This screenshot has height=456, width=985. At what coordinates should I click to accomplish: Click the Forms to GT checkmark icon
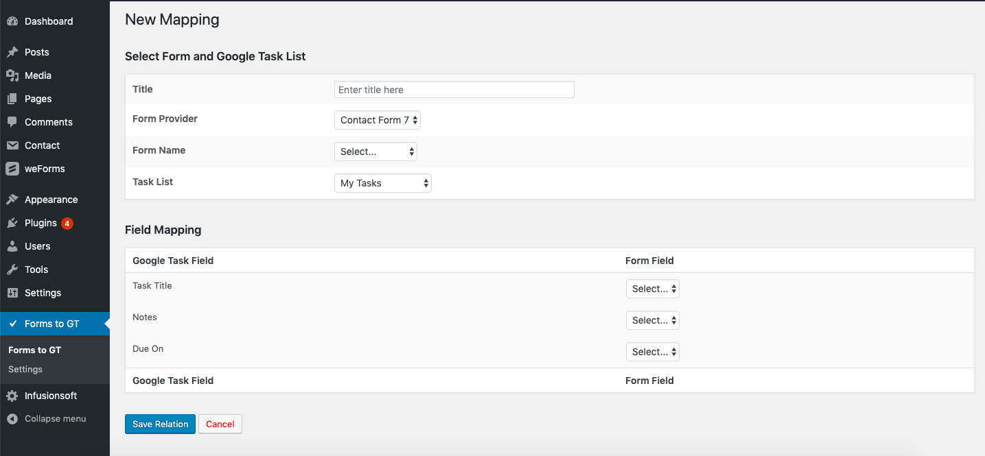[12, 324]
